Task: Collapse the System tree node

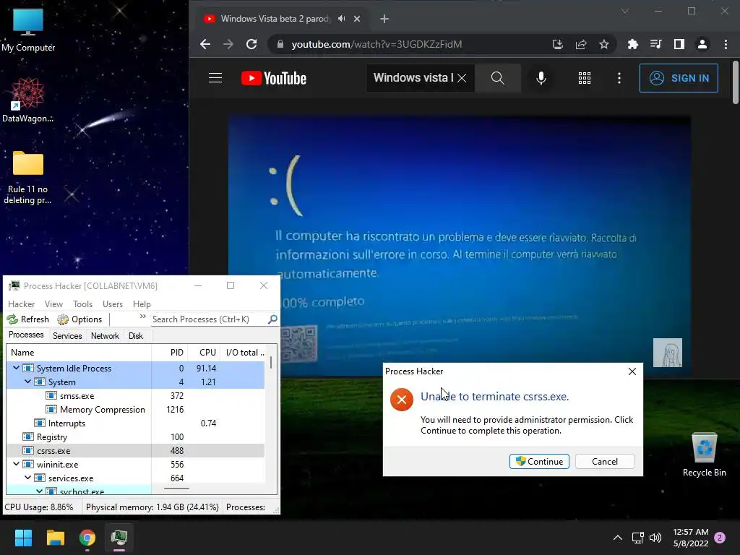Action: coord(28,382)
